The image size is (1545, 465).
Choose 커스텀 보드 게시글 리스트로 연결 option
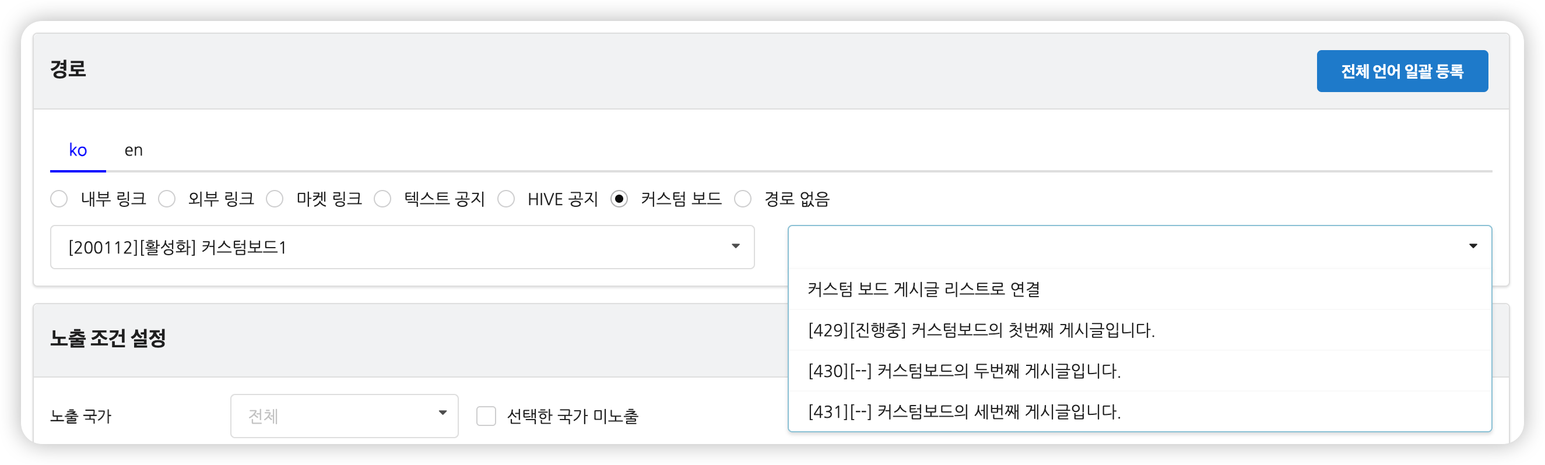[924, 290]
